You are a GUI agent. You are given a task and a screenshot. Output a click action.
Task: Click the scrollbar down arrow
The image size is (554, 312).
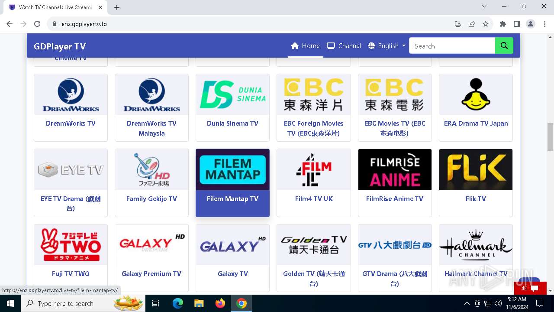551,290
